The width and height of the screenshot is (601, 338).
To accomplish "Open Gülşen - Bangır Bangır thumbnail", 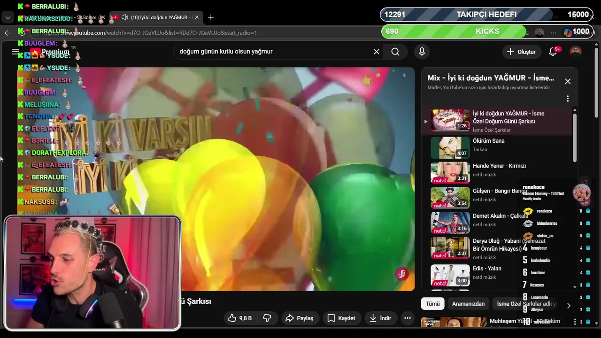I will tap(450, 198).
